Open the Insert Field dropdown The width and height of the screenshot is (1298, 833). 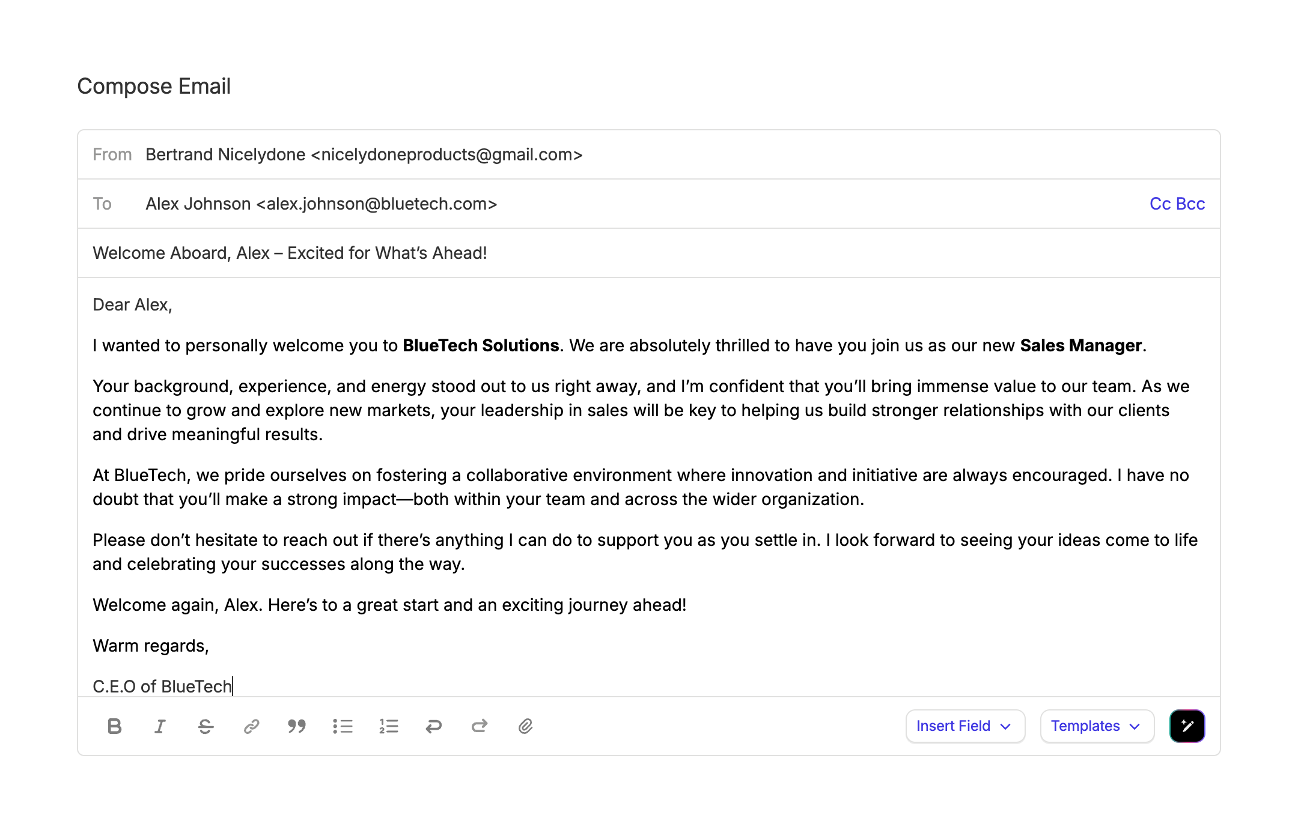point(964,726)
